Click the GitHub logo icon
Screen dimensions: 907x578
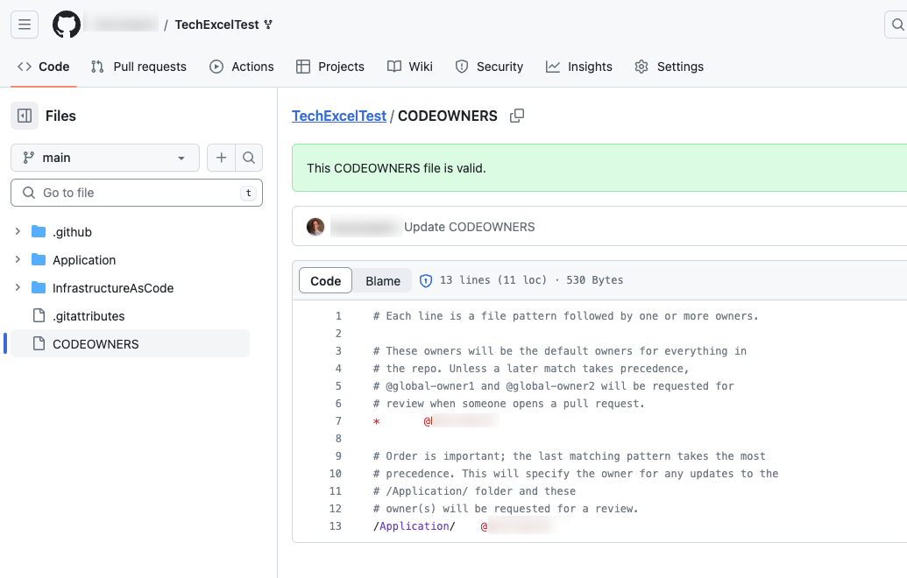tap(67, 25)
